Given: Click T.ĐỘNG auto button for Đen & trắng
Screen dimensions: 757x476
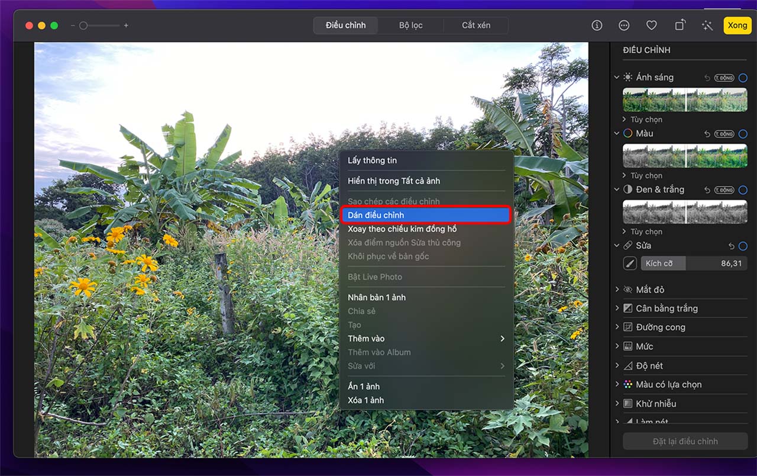Looking at the screenshot, I should coord(724,190).
